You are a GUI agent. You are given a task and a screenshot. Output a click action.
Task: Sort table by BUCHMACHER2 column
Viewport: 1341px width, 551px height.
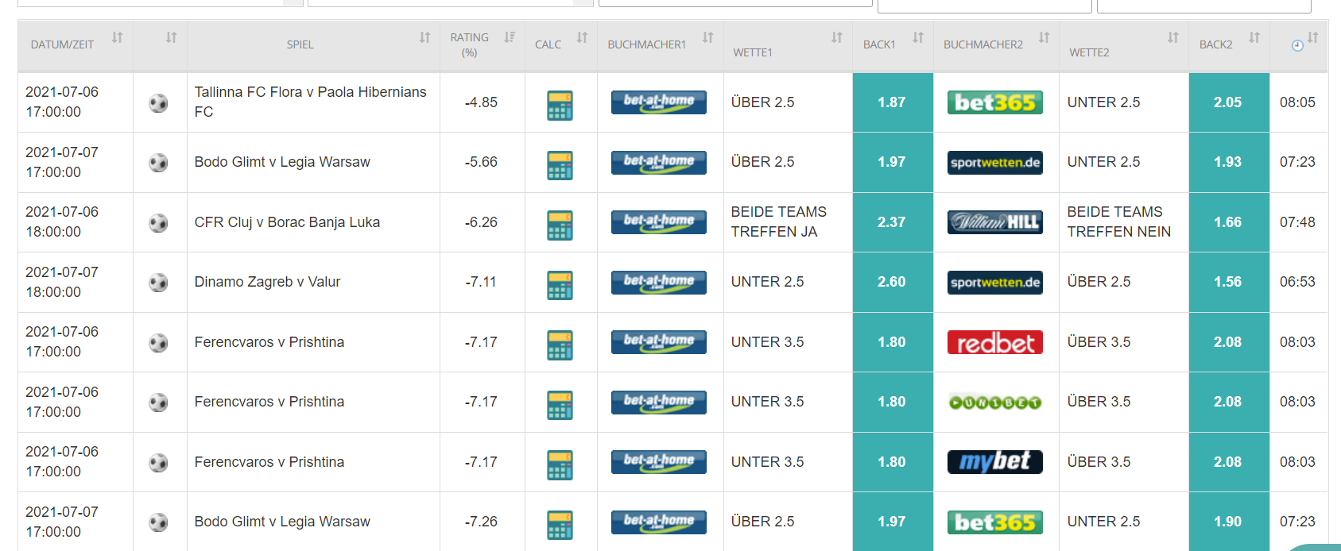click(1044, 37)
